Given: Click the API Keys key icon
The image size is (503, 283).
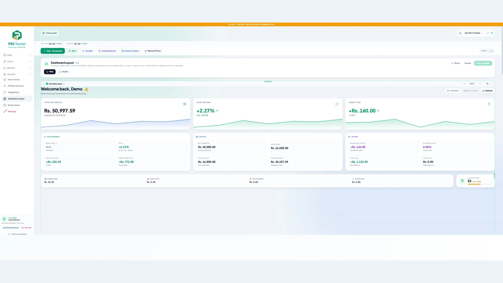Looking at the screenshot, I should pyautogui.click(x=5, y=112).
